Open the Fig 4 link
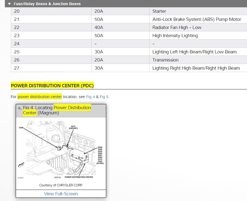247x201 pixels. click(90, 97)
